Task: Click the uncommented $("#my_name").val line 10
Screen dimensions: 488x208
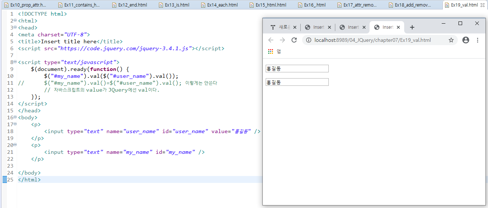Action: pyautogui.click(x=111, y=76)
